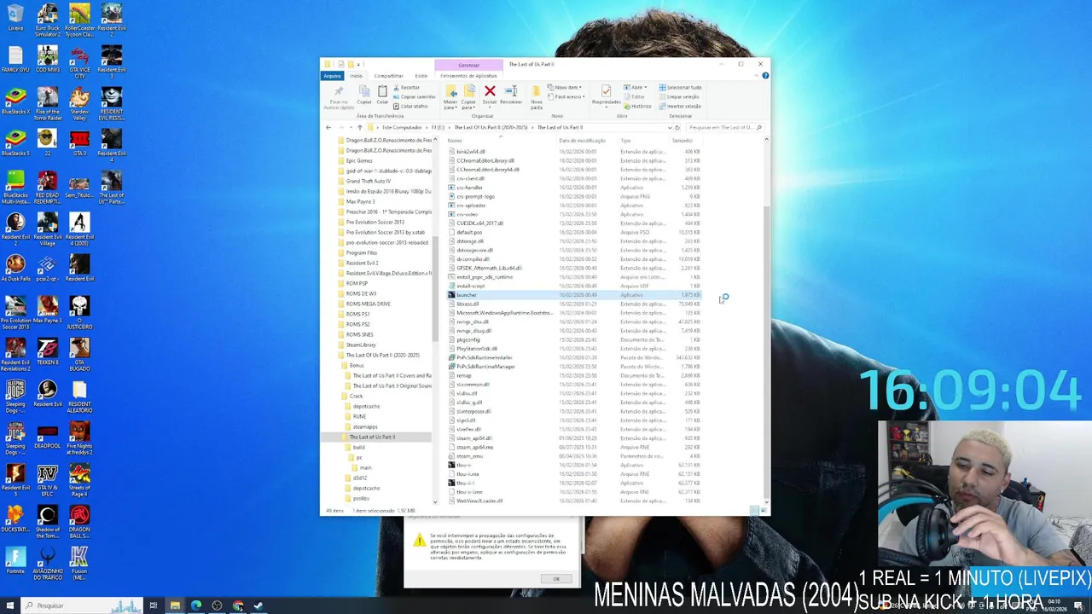
Task: Click the back navigation arrow
Action: pyautogui.click(x=328, y=128)
